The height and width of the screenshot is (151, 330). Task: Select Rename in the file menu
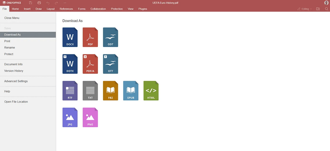pos(28,47)
